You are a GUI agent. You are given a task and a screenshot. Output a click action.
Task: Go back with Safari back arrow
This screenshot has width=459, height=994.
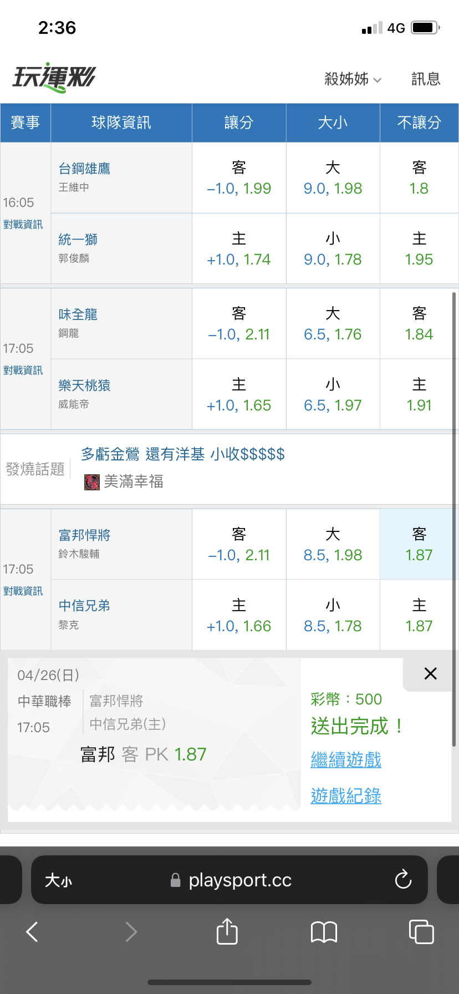(x=33, y=932)
